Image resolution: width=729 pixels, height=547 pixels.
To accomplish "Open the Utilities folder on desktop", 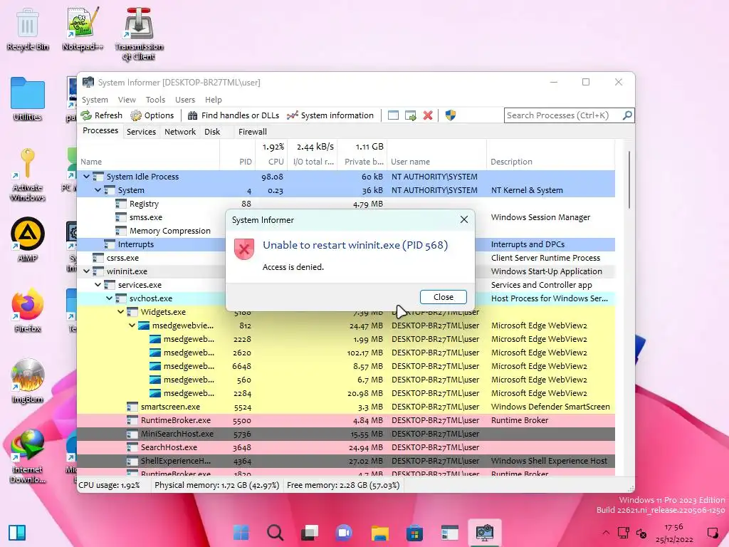I will tap(28, 99).
